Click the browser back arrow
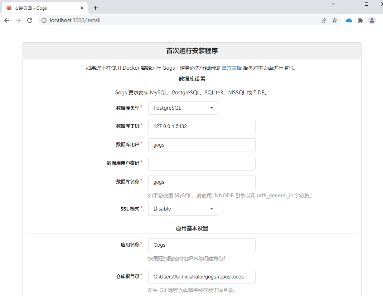This screenshot has height=296, width=383. coord(7,20)
